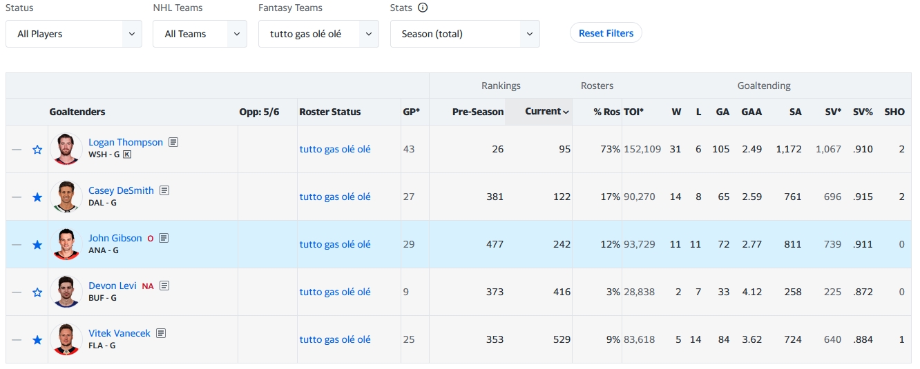Toggle watchlist star for Logan Thompson

point(37,150)
